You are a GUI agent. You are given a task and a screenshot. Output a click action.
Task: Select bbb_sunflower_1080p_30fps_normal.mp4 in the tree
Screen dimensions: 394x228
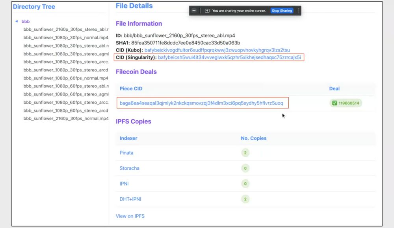pyautogui.click(x=63, y=37)
